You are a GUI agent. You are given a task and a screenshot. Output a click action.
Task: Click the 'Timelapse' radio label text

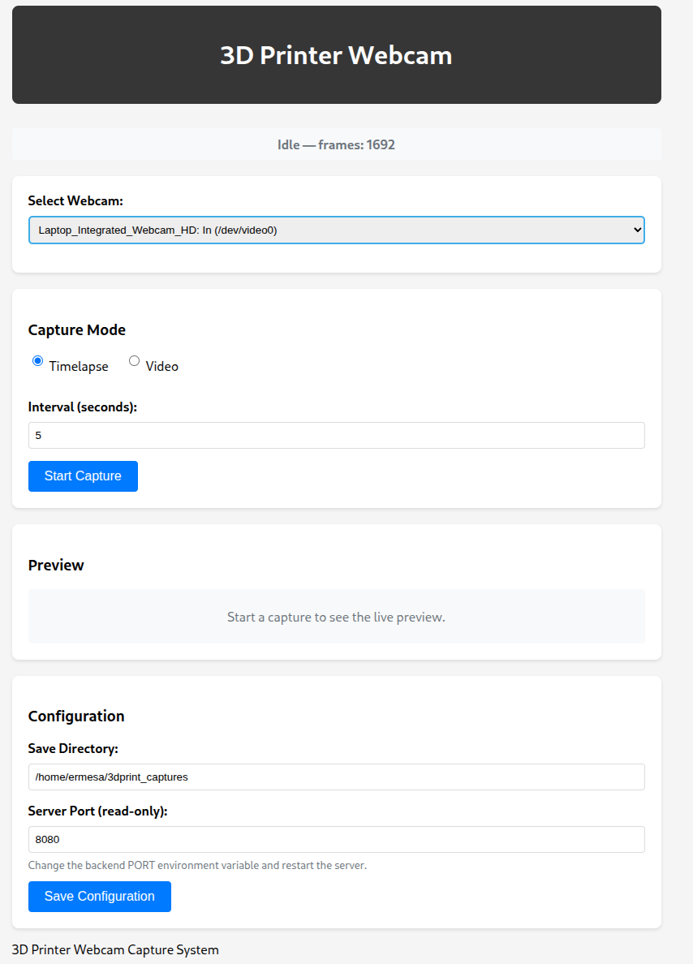79,367
